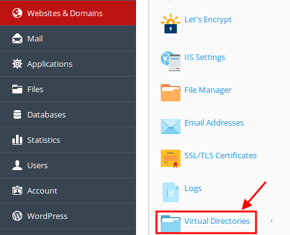Click the WordPress logo icon
This screenshot has width=290, height=235.
click(17, 216)
